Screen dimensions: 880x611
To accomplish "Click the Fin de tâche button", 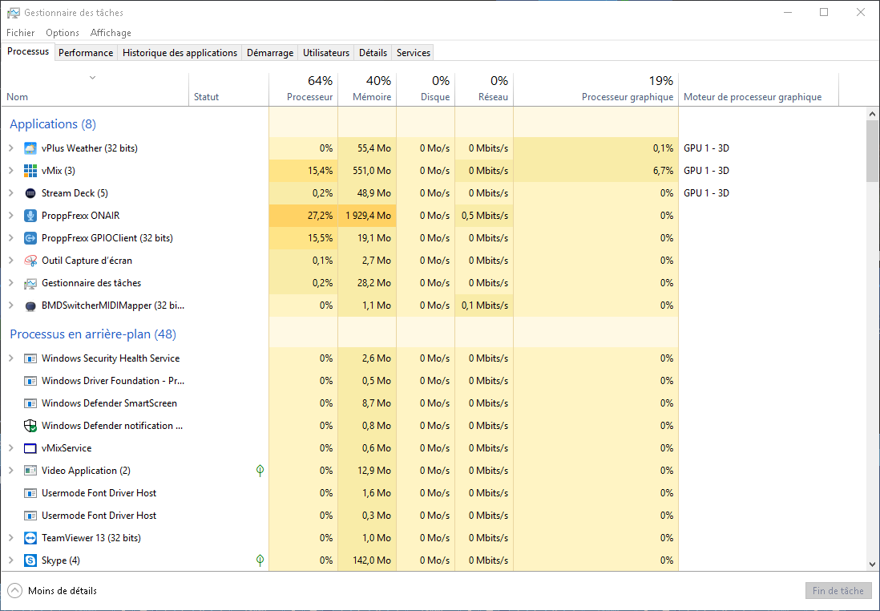I will [838, 591].
